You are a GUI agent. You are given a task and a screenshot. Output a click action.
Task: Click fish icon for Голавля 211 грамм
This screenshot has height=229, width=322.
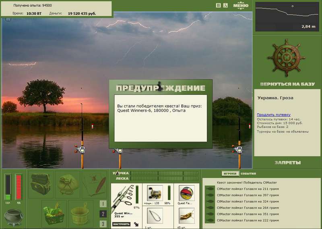pyautogui.click(x=210, y=189)
